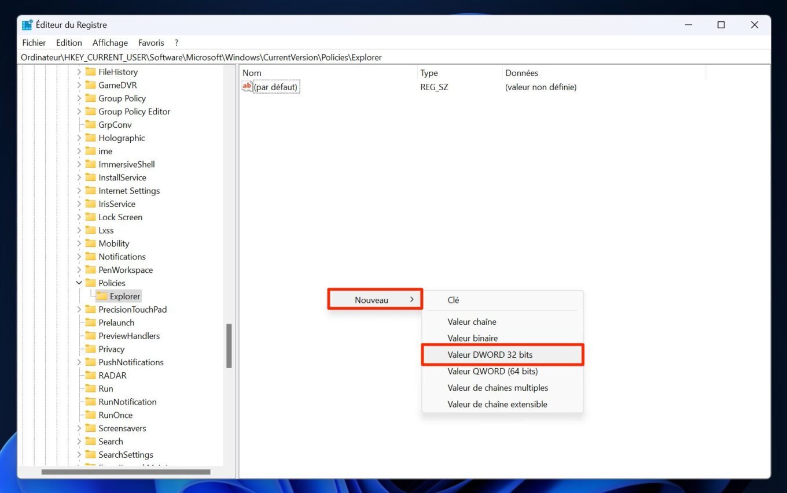Expand the PushNotifications key
This screenshot has height=493, width=787.
79,362
